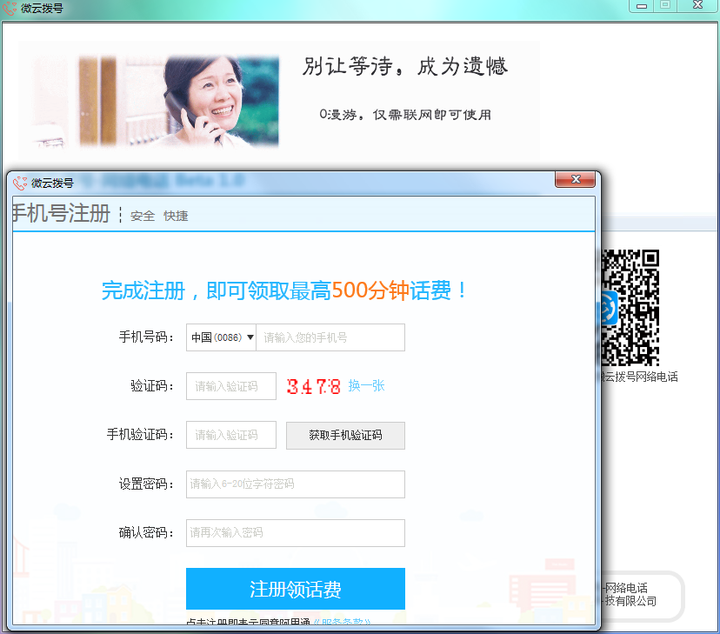This screenshot has width=720, height=634.
Task: Minimize the main 微云拨号 window
Action: pyautogui.click(x=642, y=5)
